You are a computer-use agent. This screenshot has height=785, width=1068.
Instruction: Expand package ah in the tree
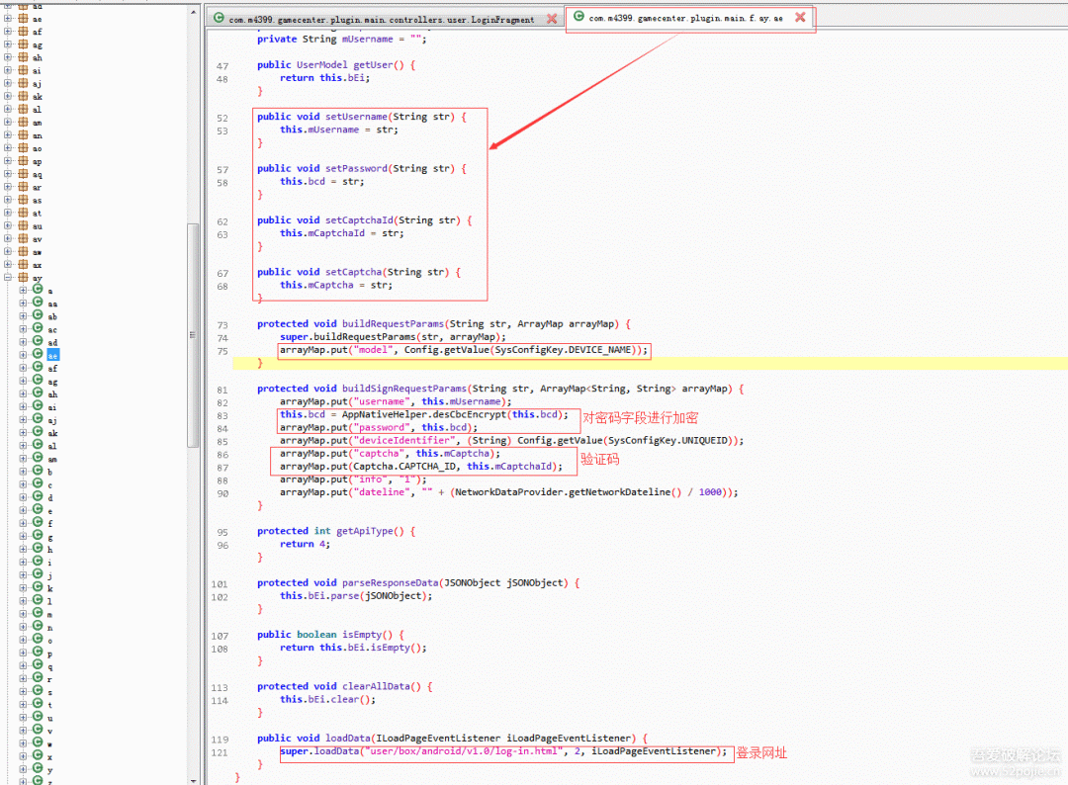[x=8, y=57]
